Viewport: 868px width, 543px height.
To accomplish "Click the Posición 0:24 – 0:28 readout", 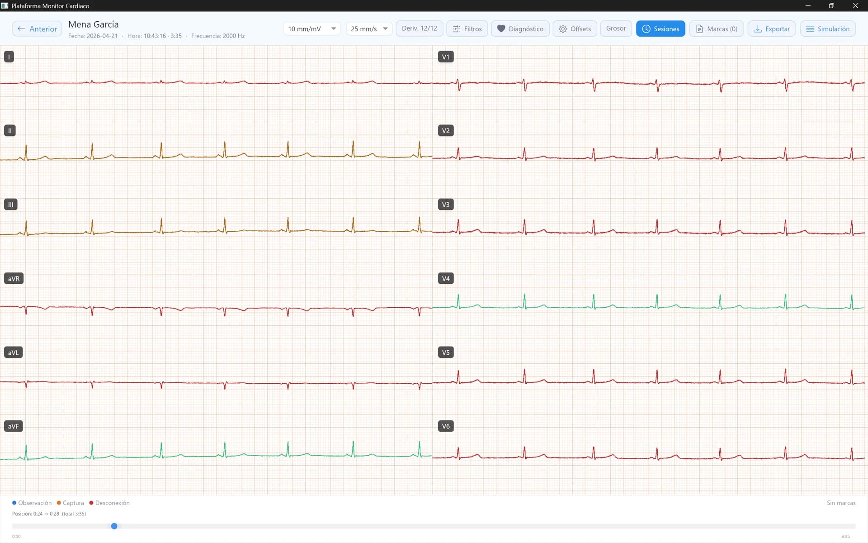I will click(49, 514).
